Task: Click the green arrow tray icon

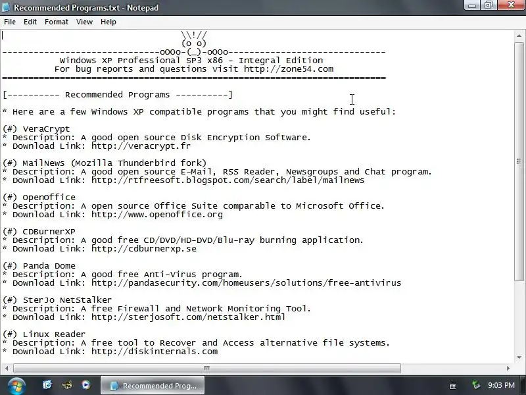Action: pyautogui.click(x=475, y=384)
